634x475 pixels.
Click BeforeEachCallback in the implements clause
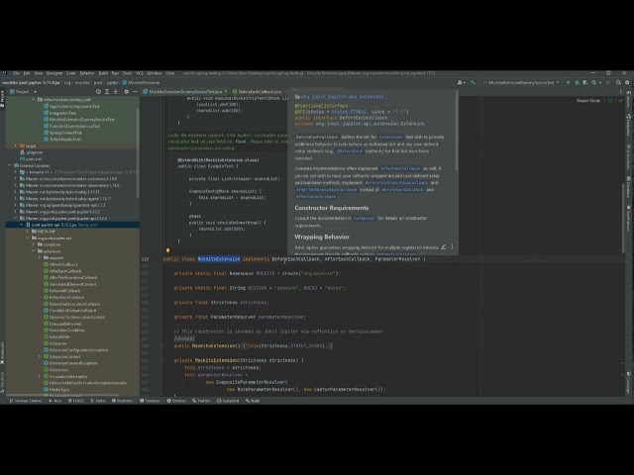[x=295, y=259]
